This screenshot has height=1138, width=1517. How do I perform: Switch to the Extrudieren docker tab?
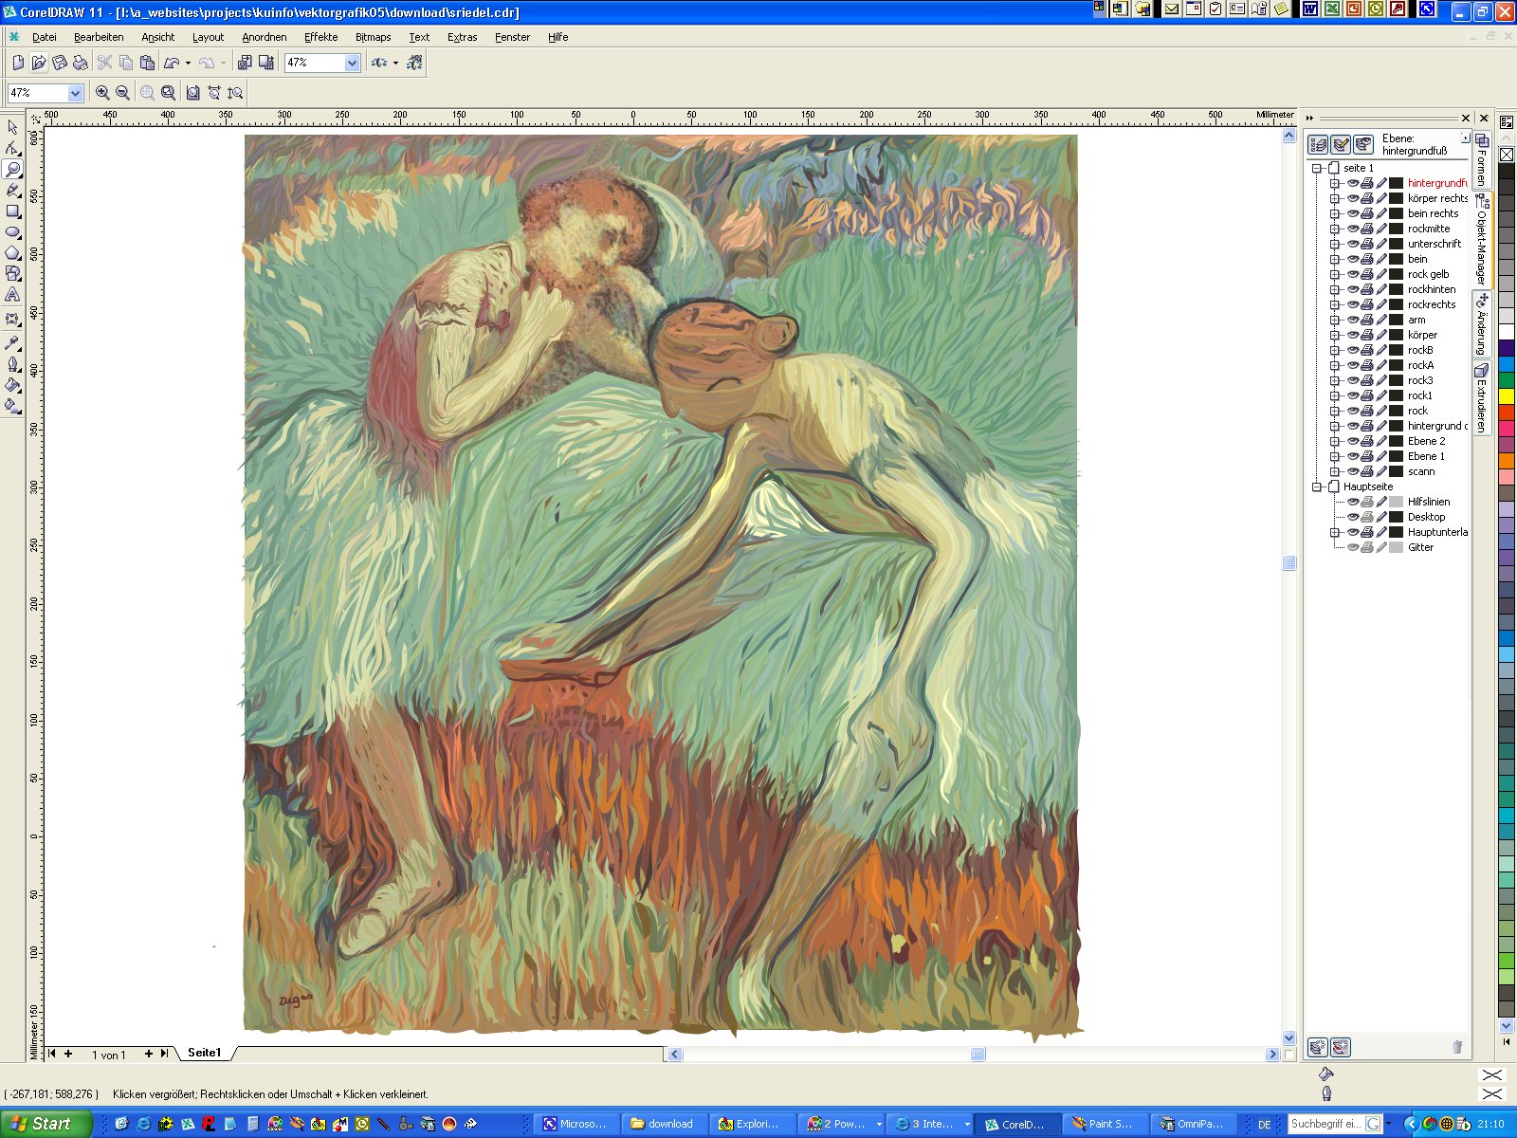1482,396
